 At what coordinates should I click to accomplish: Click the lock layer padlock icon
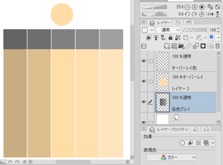pos(171,38)
